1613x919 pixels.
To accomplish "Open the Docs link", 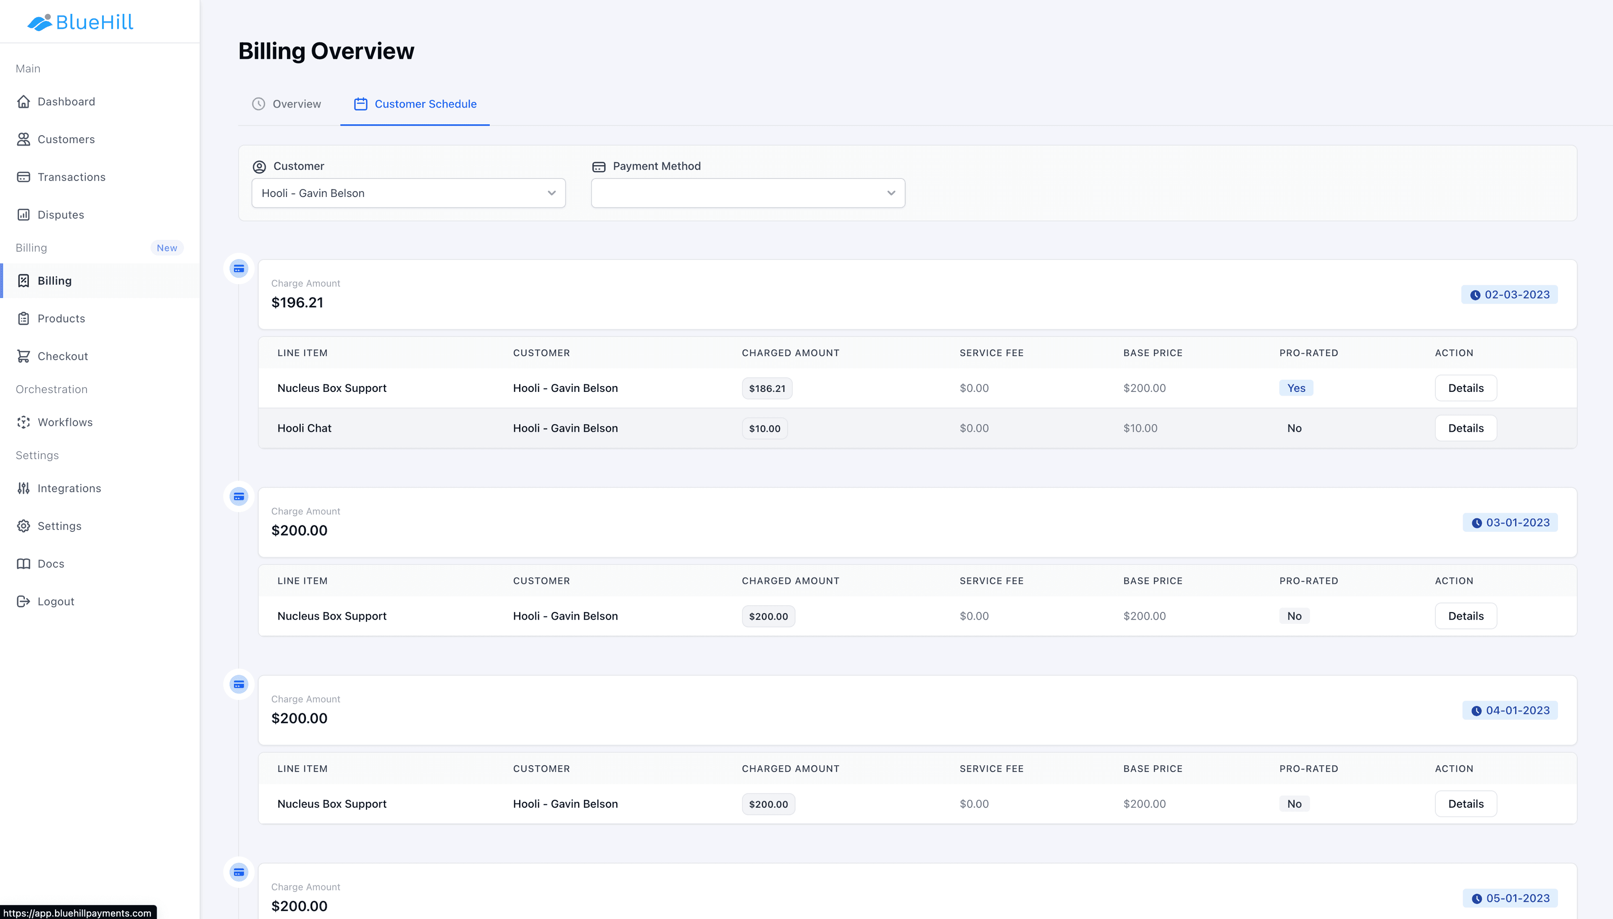I will point(100,564).
